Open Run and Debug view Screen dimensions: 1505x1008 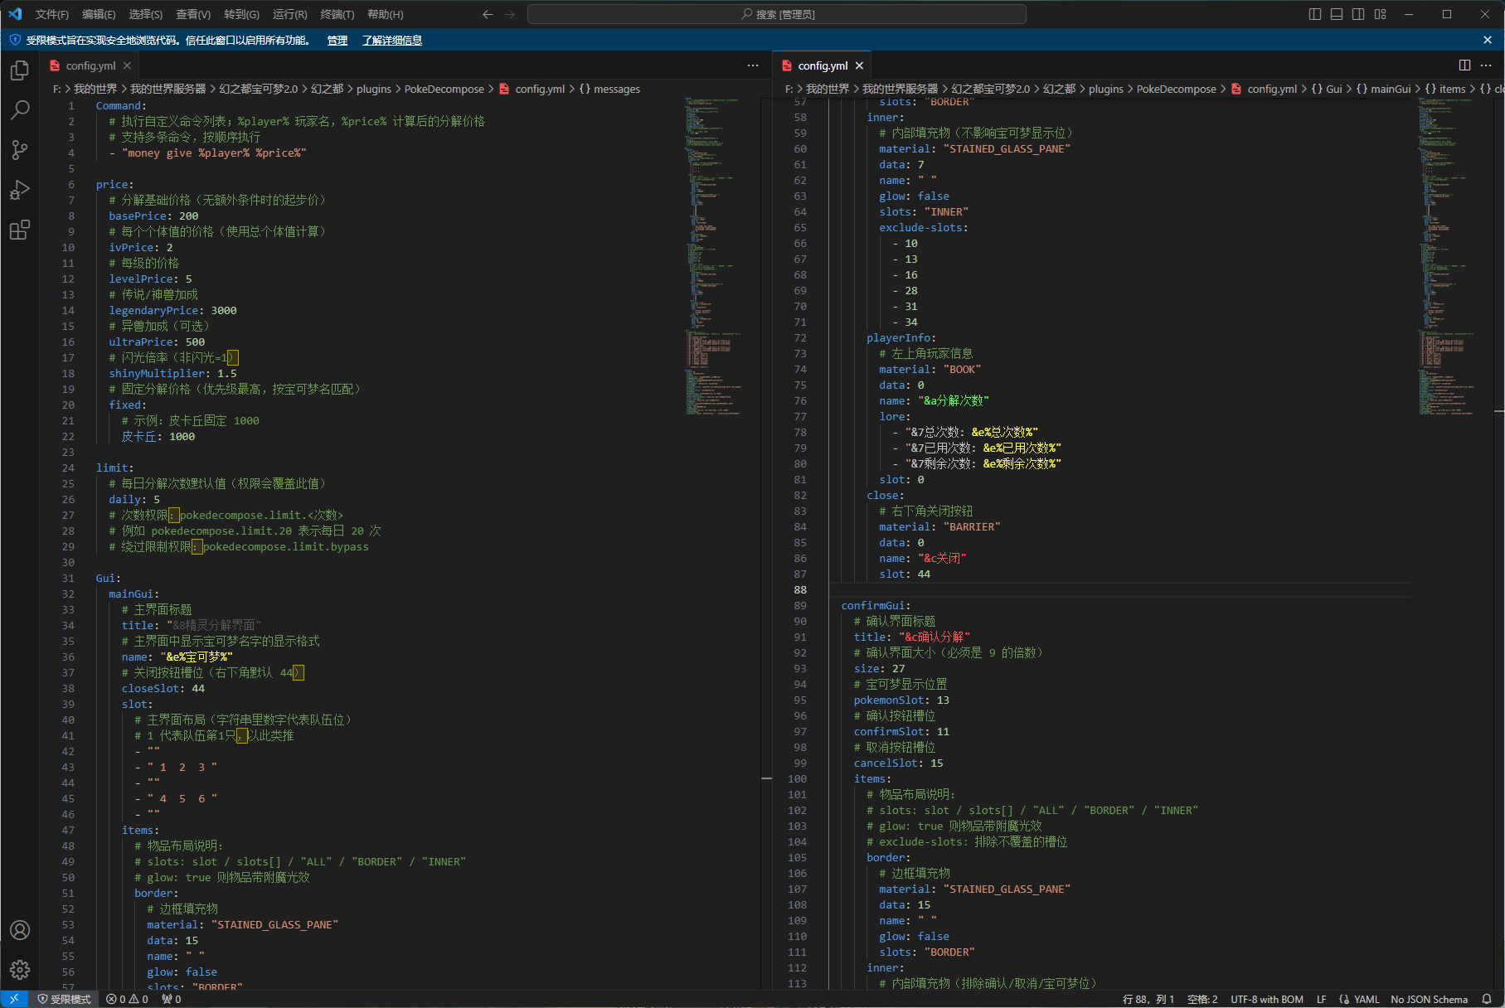20,190
